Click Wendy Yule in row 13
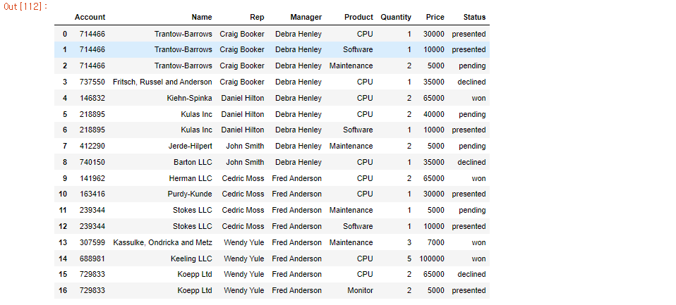This screenshot has height=305, width=676. tap(244, 242)
